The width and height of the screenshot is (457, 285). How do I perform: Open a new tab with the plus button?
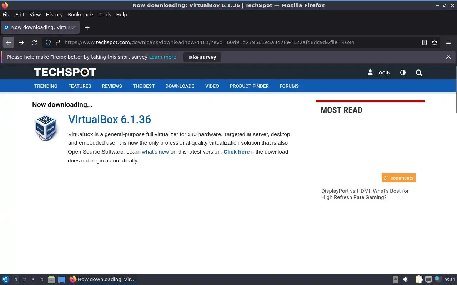click(87, 27)
